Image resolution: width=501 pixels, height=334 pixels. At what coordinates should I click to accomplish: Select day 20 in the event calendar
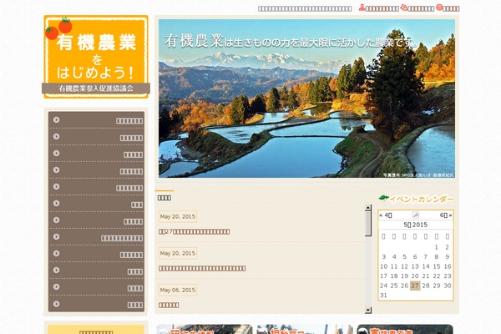click(x=415, y=276)
